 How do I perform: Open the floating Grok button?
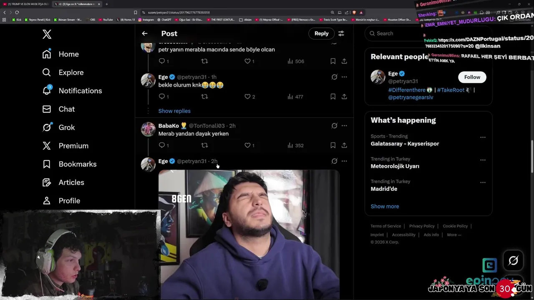point(513,261)
